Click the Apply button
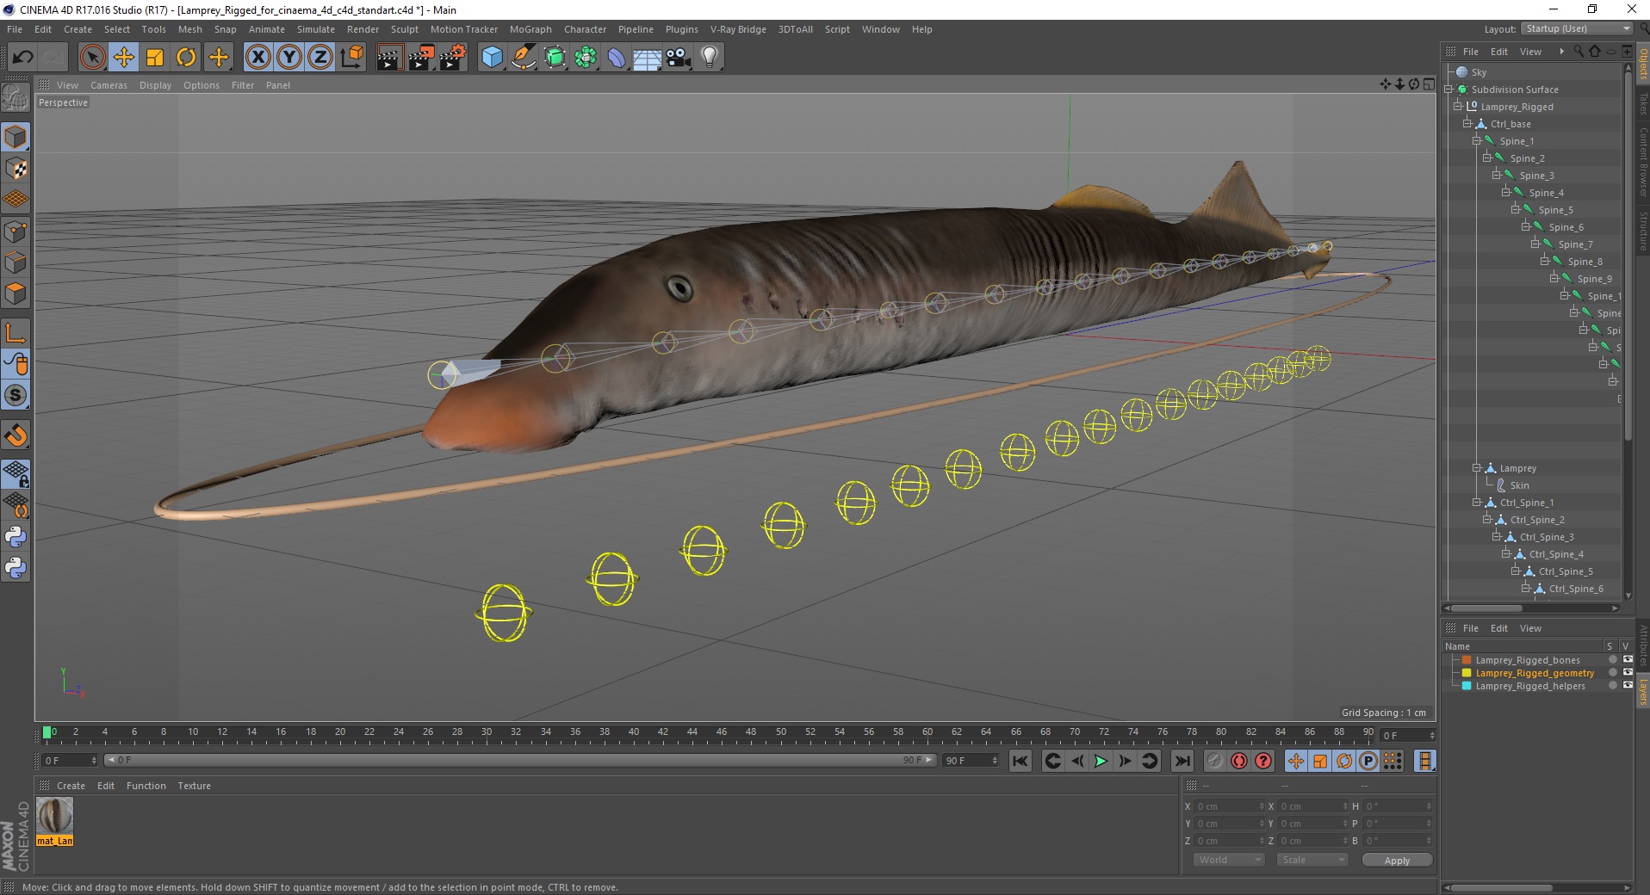1650x895 pixels. tap(1397, 860)
